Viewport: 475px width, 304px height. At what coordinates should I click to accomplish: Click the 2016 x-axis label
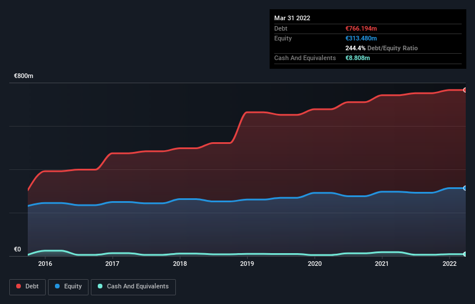[45, 264]
